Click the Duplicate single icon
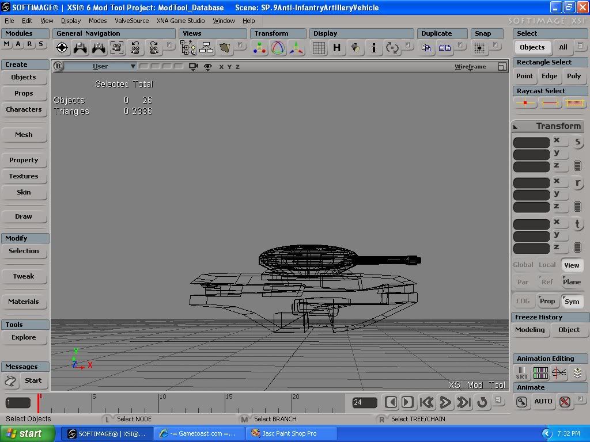 click(426, 48)
